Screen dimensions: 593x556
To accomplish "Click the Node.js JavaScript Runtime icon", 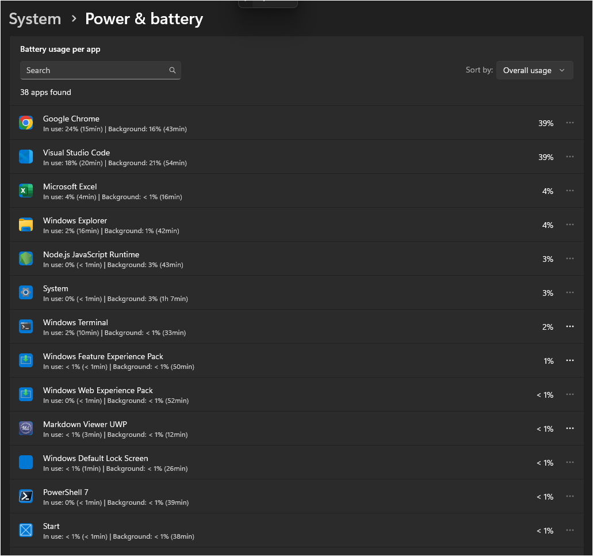I will (x=26, y=258).
